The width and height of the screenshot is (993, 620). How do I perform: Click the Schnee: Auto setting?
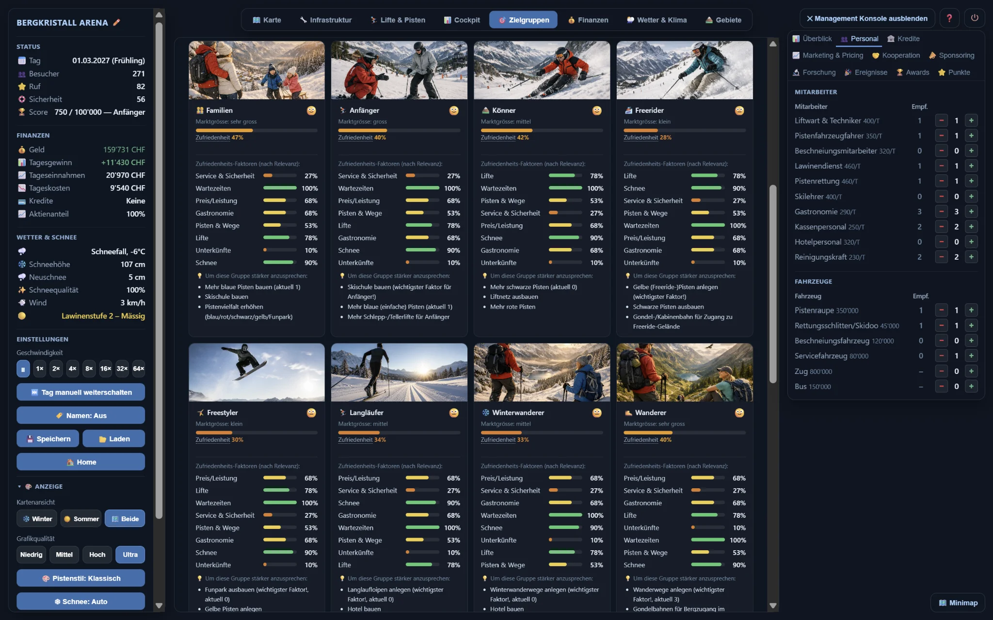[80, 602]
